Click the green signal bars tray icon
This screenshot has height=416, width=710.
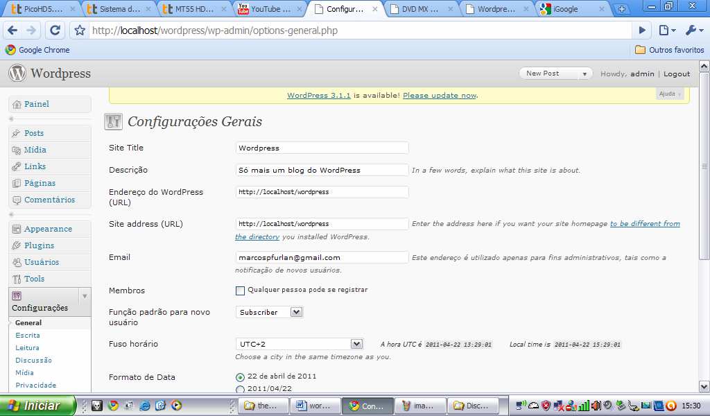click(x=584, y=406)
